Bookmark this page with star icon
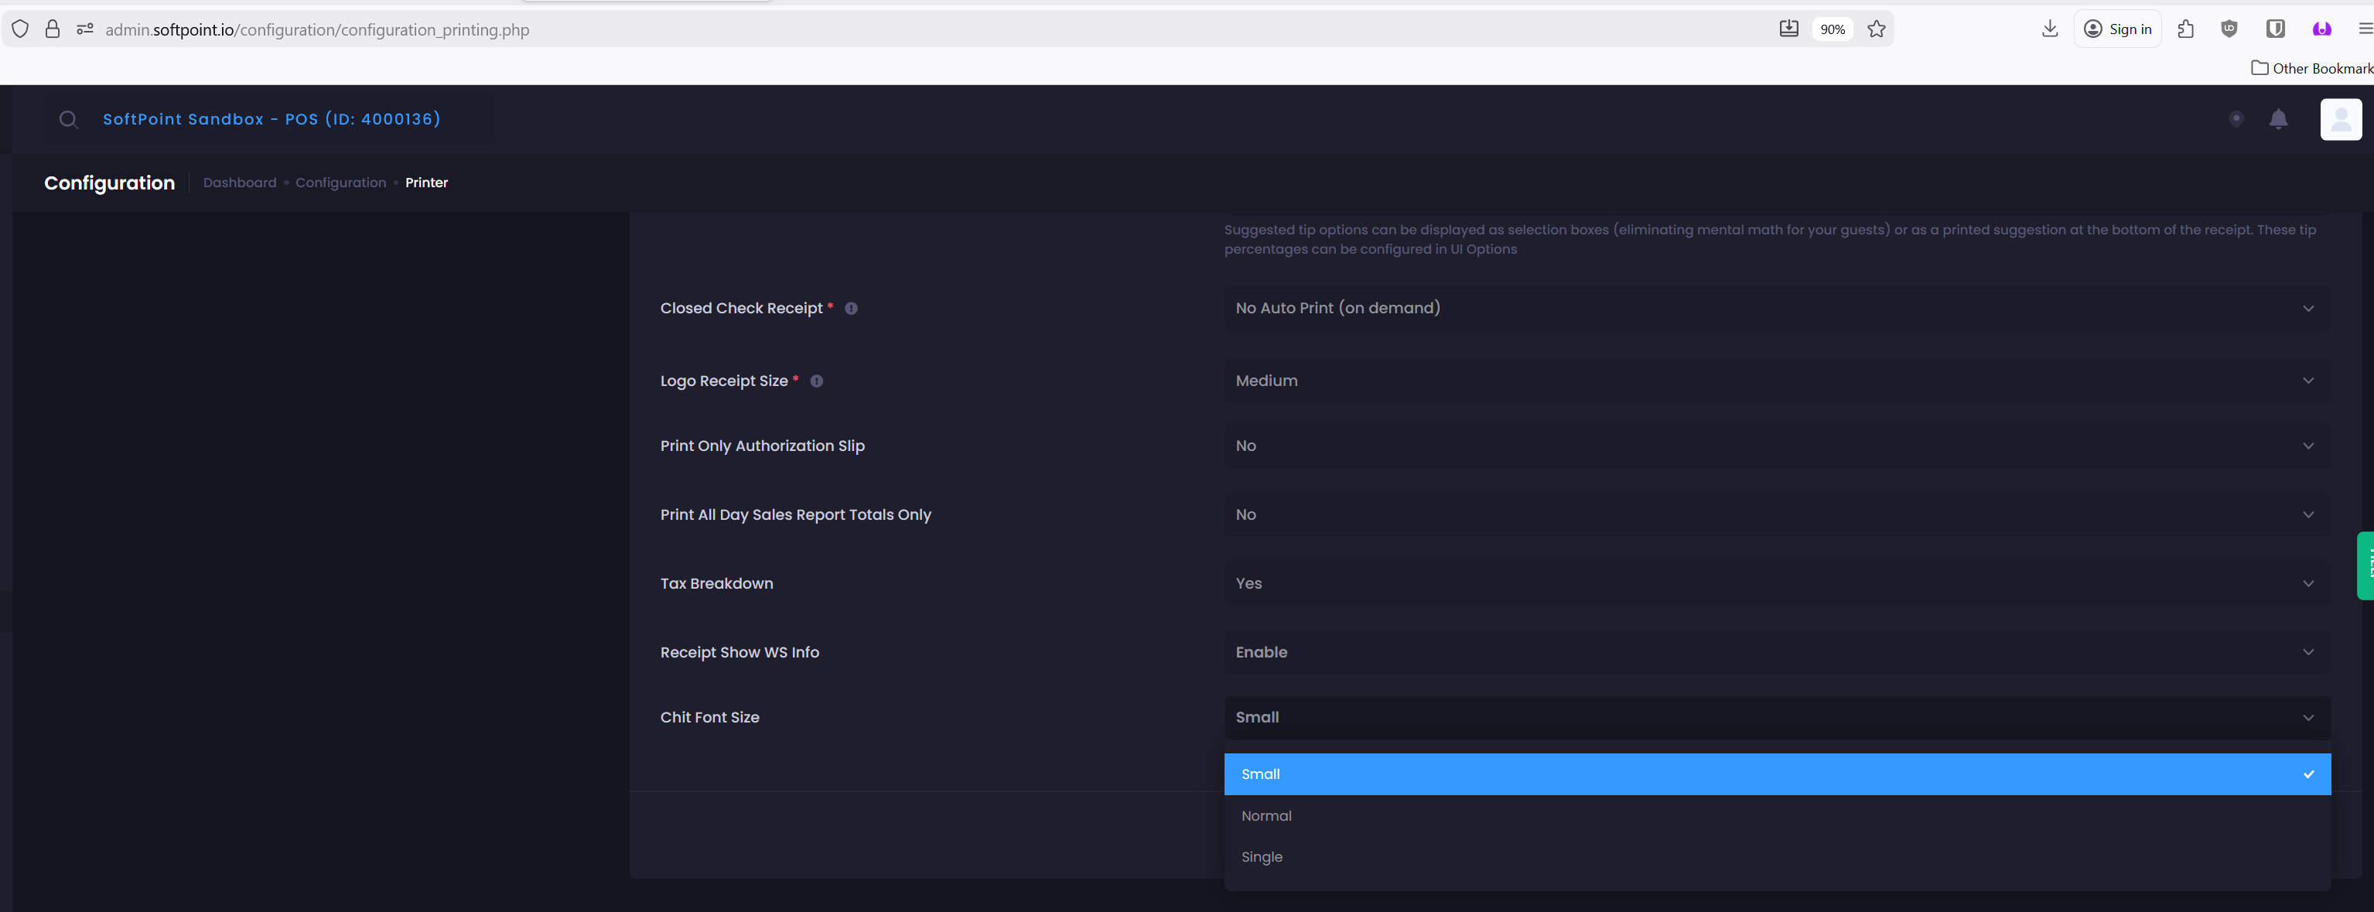 [x=1877, y=29]
